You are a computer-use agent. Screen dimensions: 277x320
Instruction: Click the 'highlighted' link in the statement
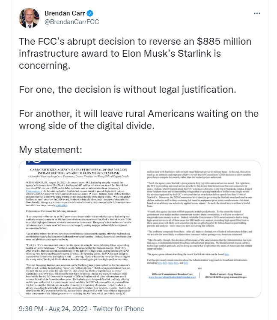click(x=61, y=205)
